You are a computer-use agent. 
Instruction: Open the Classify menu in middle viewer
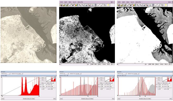point(80,2)
